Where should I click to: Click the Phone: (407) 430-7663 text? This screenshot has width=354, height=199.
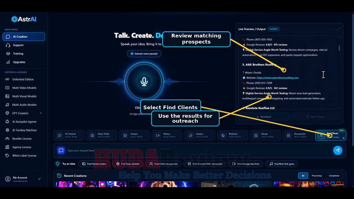point(259,39)
